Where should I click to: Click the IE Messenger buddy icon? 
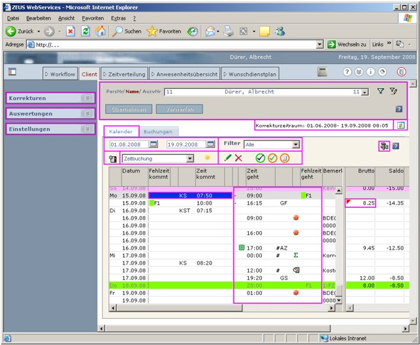(x=280, y=31)
